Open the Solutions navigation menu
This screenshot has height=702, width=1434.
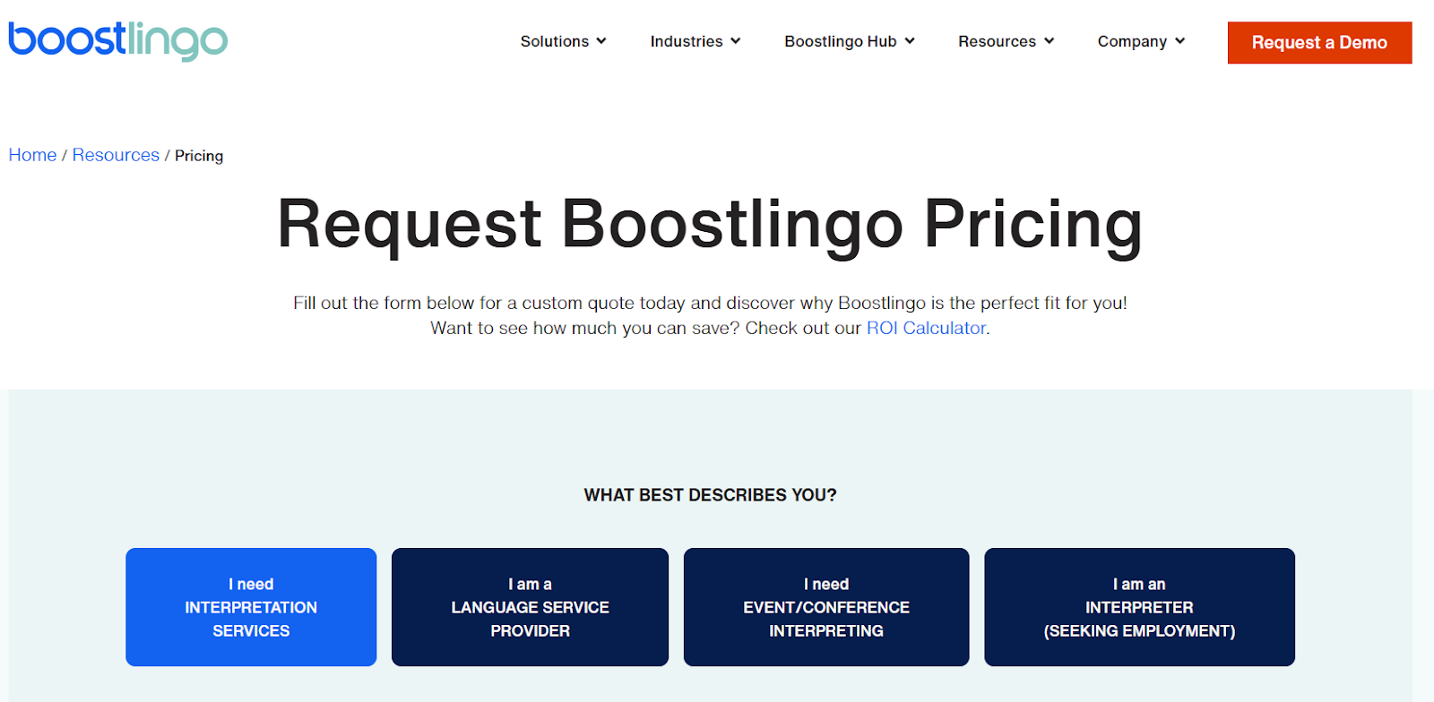[x=555, y=41]
